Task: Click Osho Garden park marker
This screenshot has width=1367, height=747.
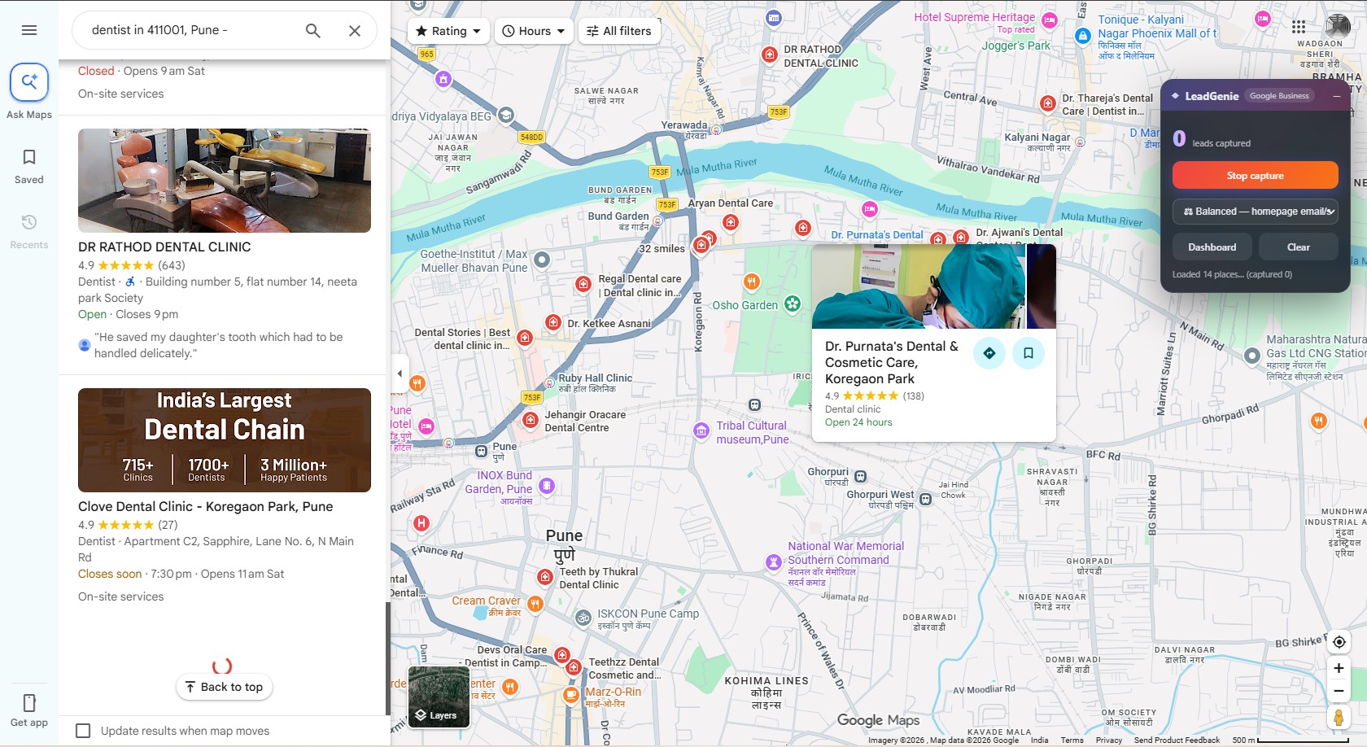Action: point(793,305)
